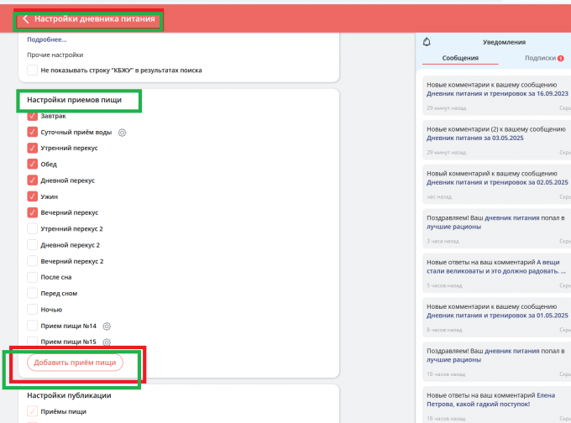Enable the Утренний перекус 2 checkbox
This screenshot has width=571, height=423.
tap(33, 229)
